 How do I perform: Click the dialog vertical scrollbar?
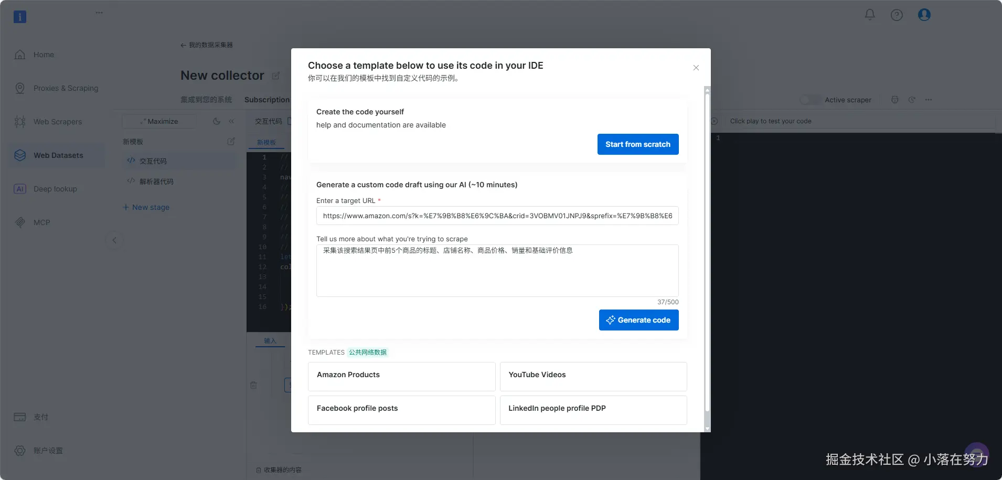pyautogui.click(x=707, y=252)
